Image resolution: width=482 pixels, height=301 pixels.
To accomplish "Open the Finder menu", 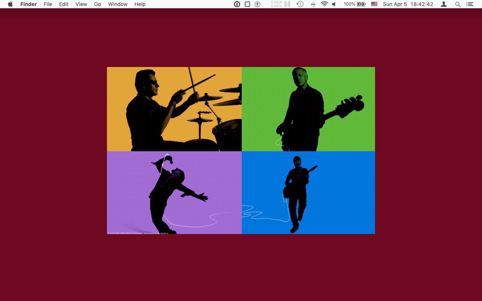I will coord(29,4).
